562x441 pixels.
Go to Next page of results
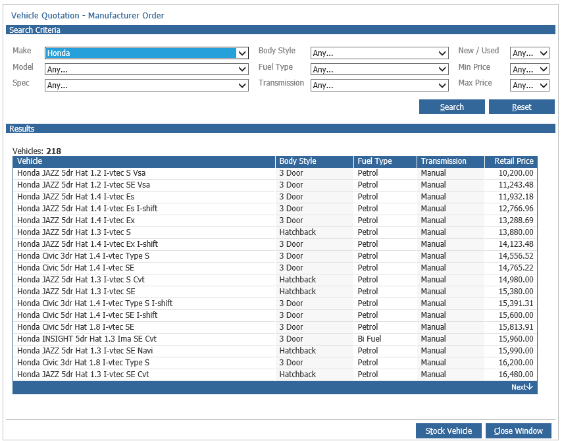[522, 387]
